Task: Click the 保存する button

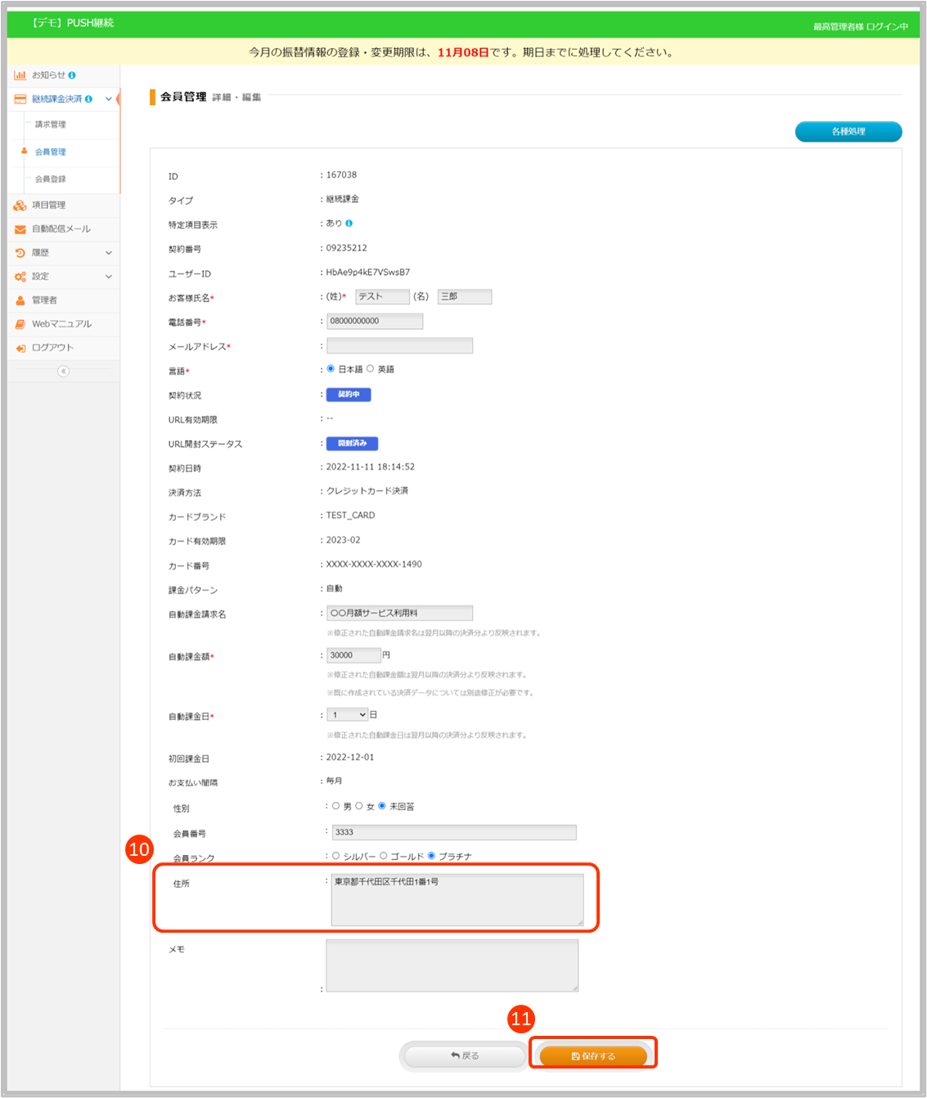Action: click(x=593, y=1055)
